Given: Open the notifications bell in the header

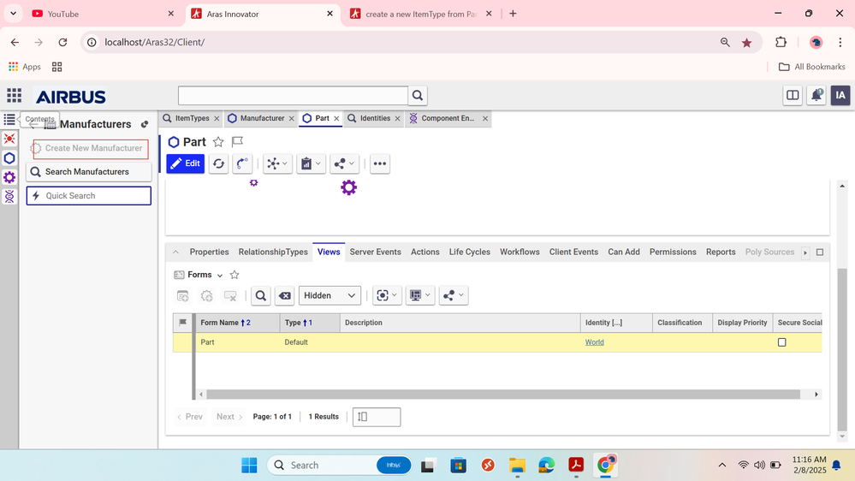Looking at the screenshot, I should pyautogui.click(x=816, y=96).
